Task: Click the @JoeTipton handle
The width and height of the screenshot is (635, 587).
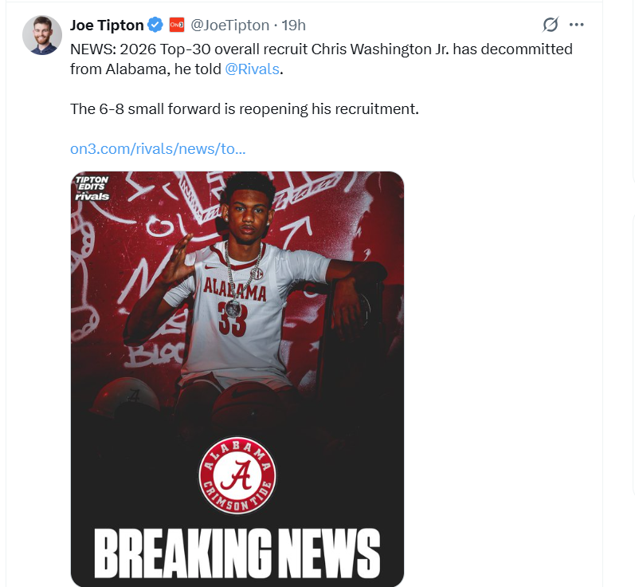Action: [227, 25]
